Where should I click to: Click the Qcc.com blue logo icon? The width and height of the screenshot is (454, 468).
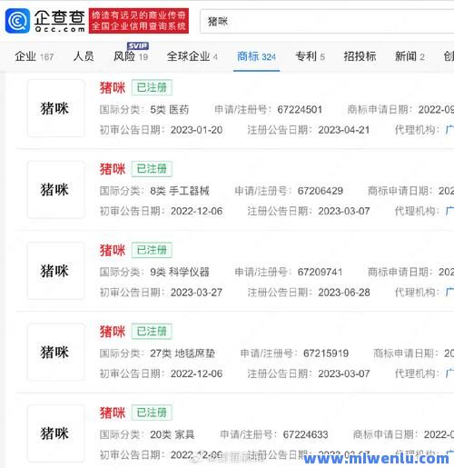[17, 21]
